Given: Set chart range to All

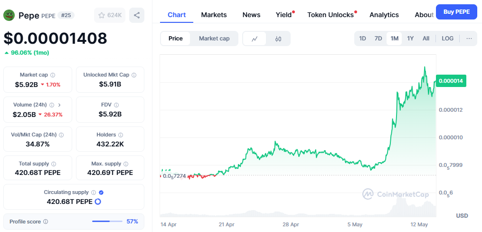Looking at the screenshot, I should point(426,39).
